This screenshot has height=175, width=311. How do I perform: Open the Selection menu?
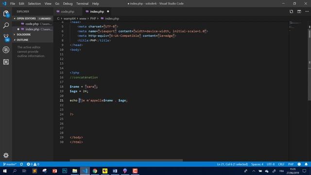coord(35,3)
